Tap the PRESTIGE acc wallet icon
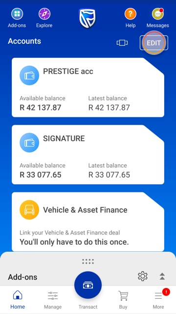 pyautogui.click(x=29, y=76)
